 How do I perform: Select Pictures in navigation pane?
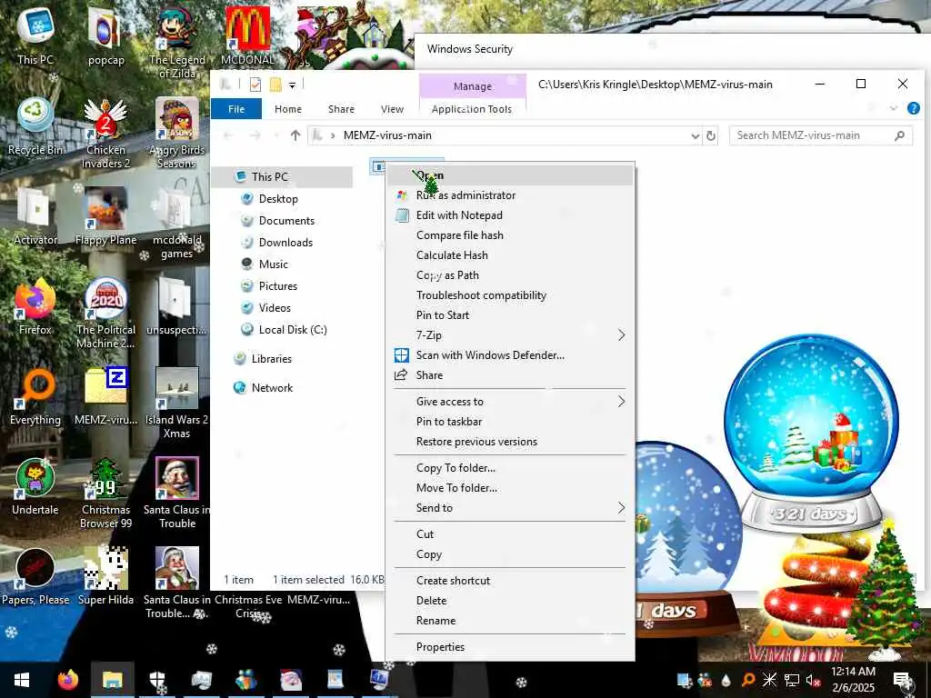[278, 286]
